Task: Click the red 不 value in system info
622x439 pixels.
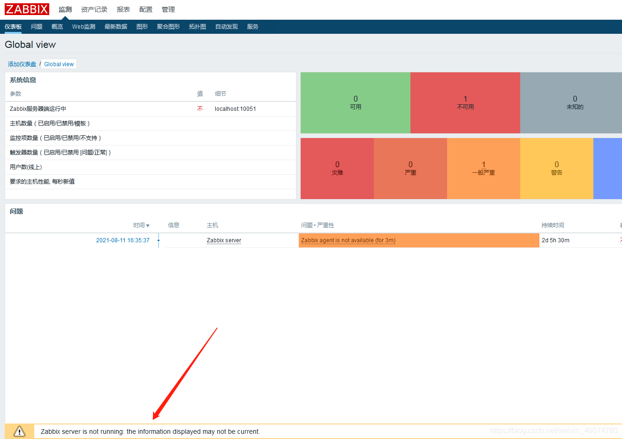Action: coord(200,109)
